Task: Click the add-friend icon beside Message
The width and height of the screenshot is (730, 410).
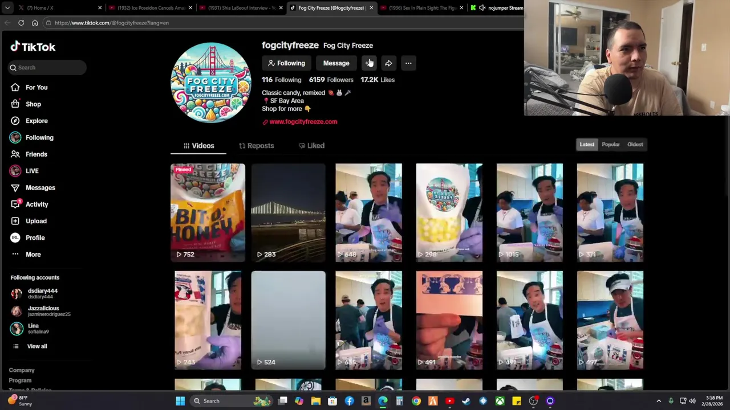Action: (369, 63)
